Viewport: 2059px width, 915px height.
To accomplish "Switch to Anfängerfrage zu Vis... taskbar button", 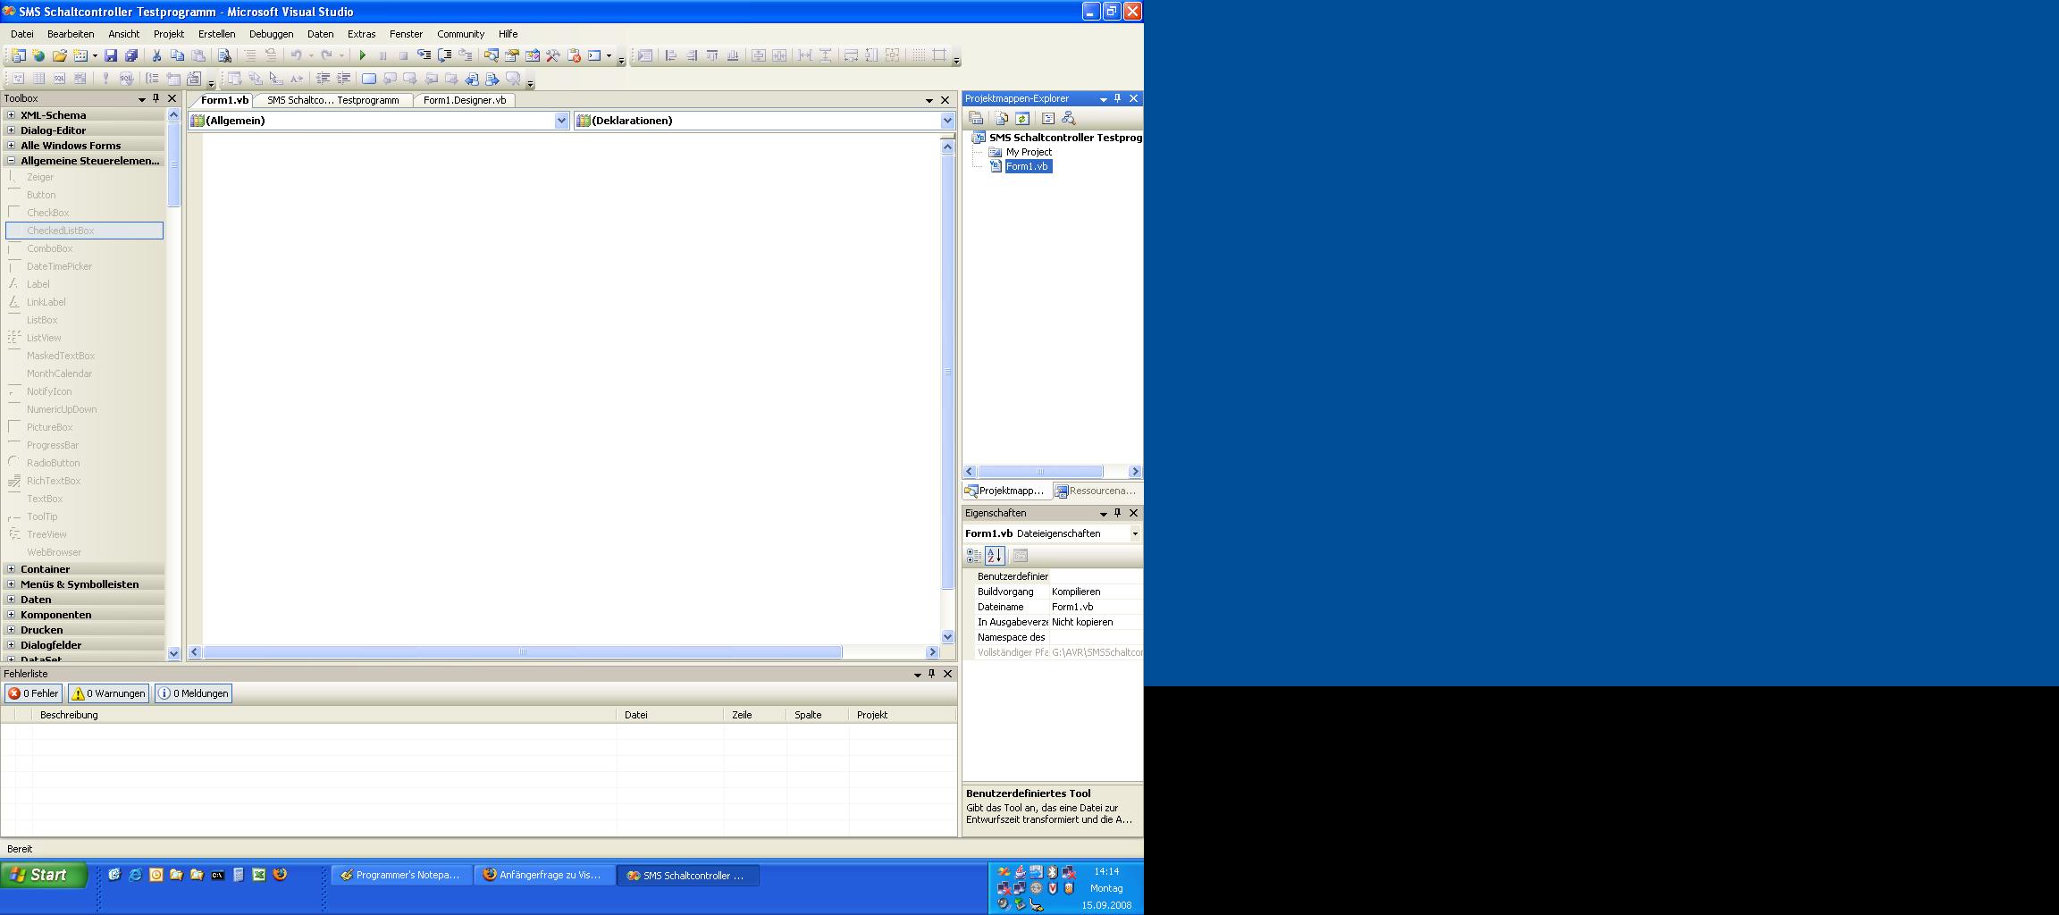I will click(x=544, y=875).
